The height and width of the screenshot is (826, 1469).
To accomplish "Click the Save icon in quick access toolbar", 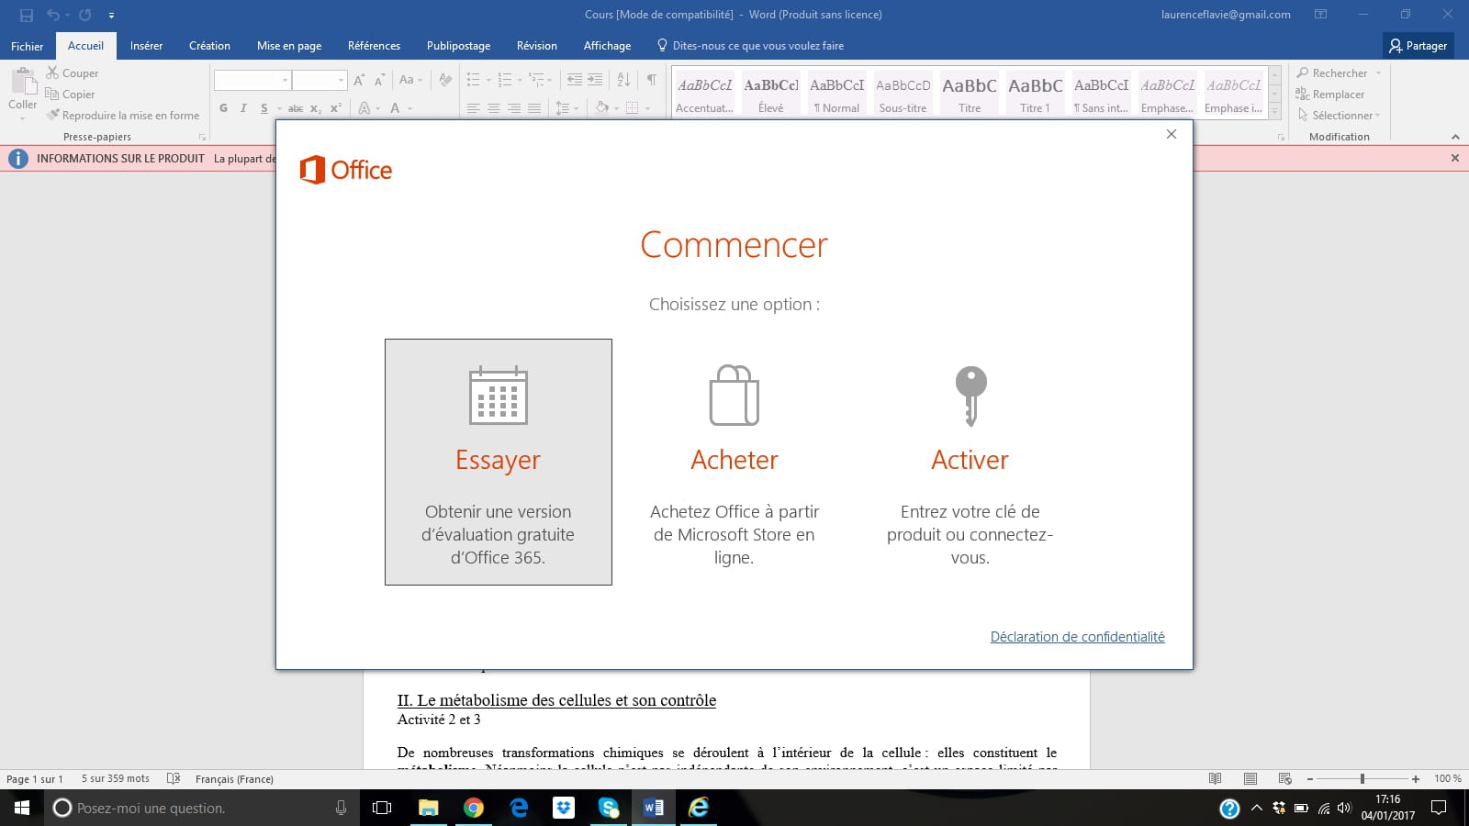I will point(27,15).
